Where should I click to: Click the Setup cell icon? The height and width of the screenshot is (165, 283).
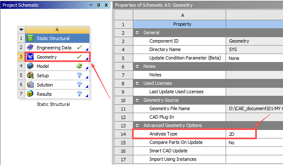coord(30,75)
